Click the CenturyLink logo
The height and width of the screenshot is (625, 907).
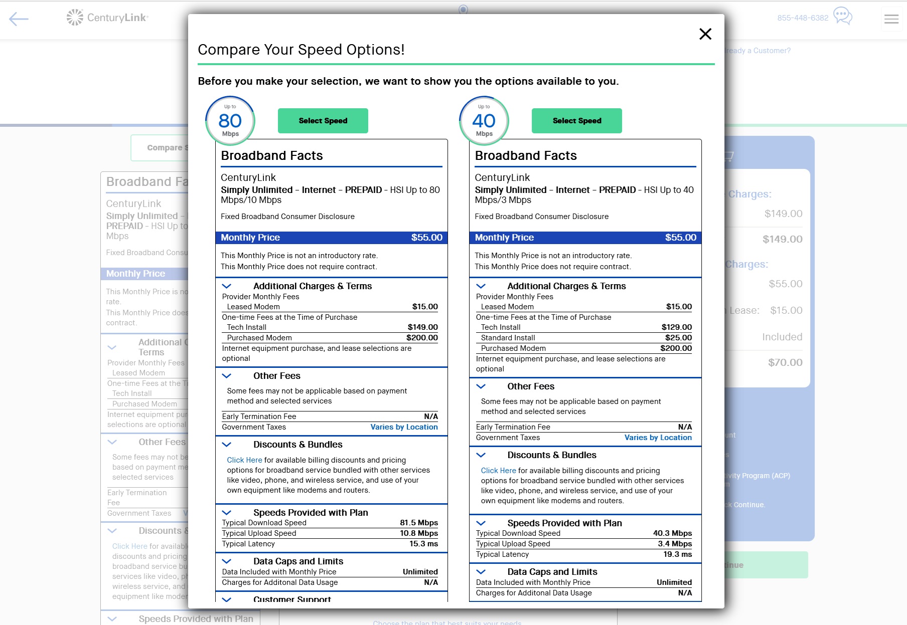(x=107, y=18)
